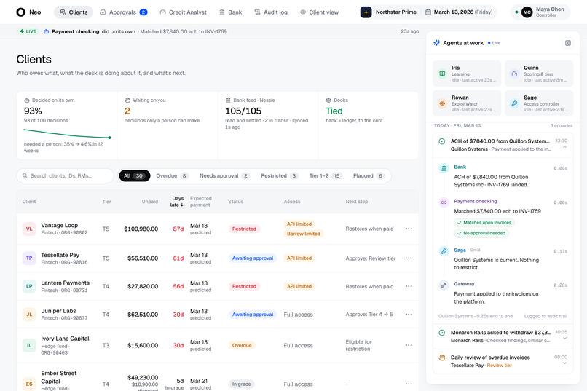Click the MC user avatar
Viewport: 587px width, 391px height.
pos(527,12)
